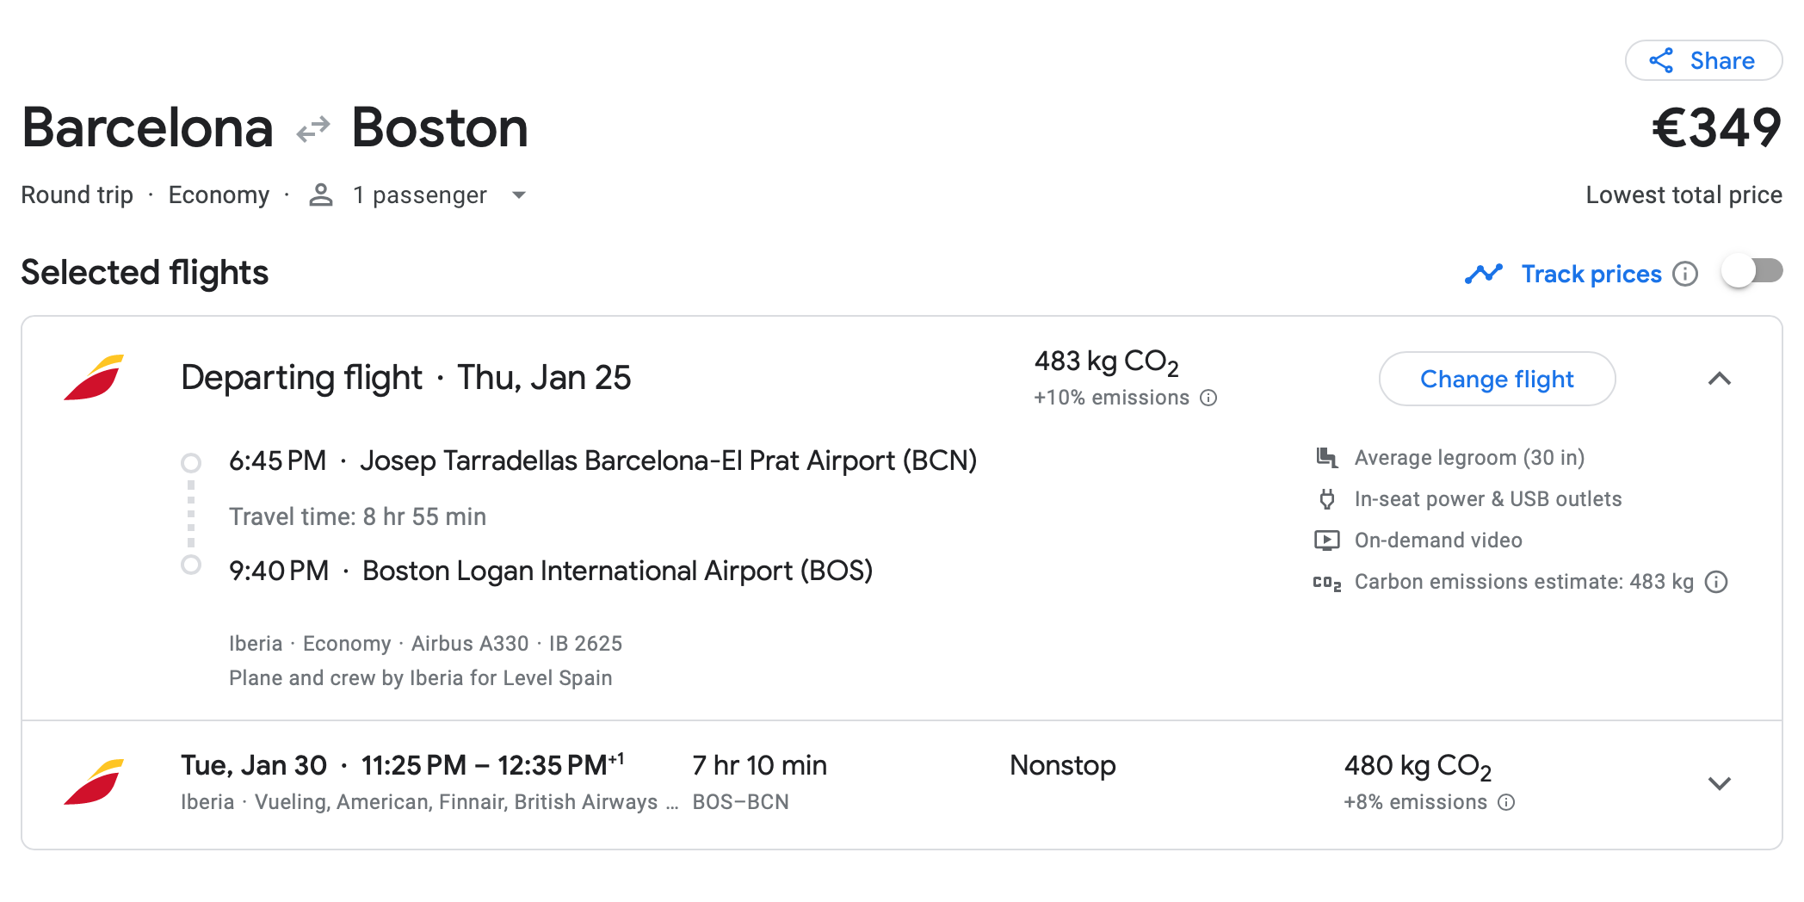
Task: Click the Iberia logo on departing flight
Action: coord(94,378)
